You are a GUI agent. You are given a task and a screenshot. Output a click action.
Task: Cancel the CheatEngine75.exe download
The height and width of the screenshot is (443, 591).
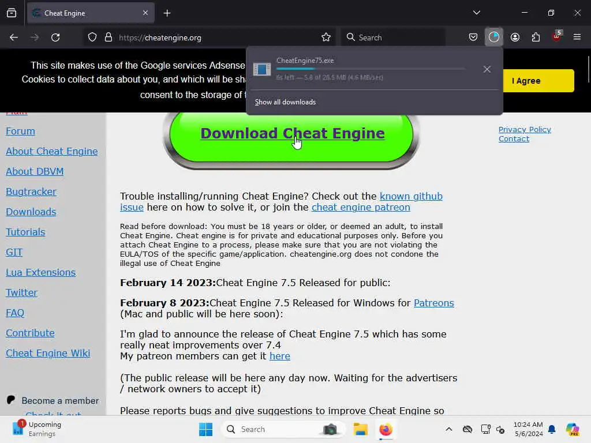[x=487, y=69]
